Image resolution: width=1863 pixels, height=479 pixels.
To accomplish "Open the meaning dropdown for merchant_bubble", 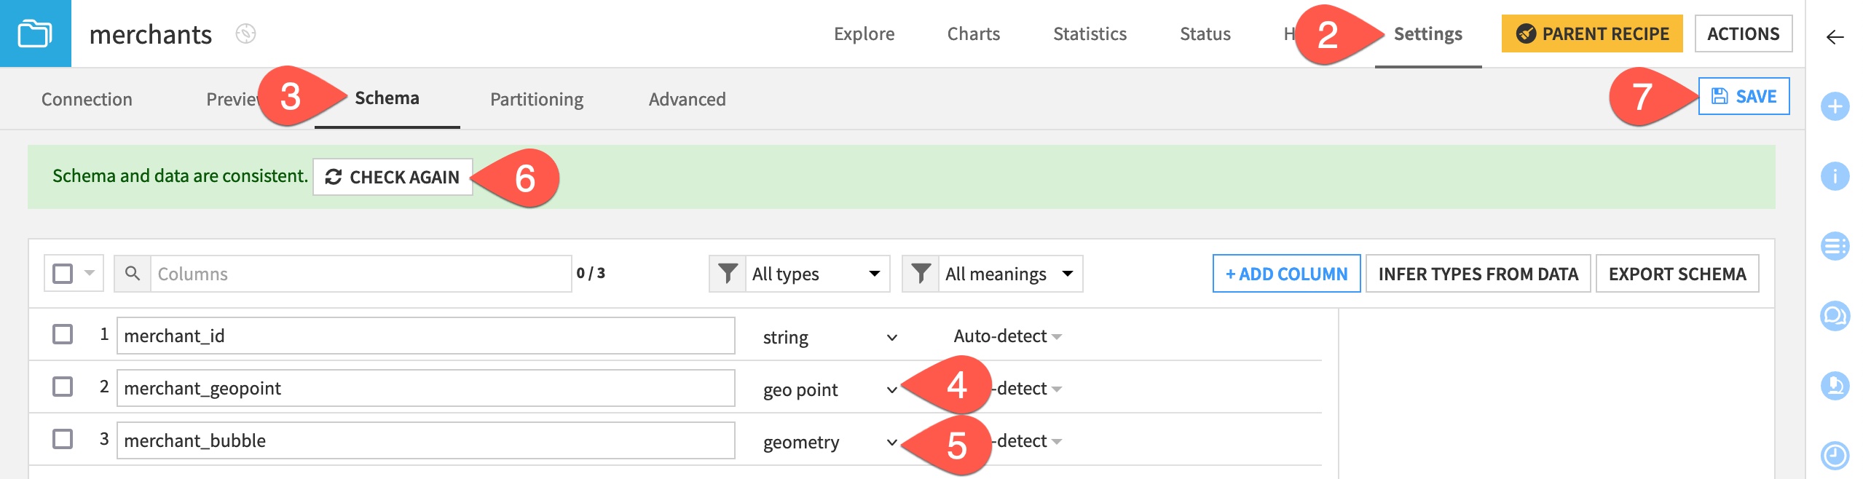I will coord(1027,441).
